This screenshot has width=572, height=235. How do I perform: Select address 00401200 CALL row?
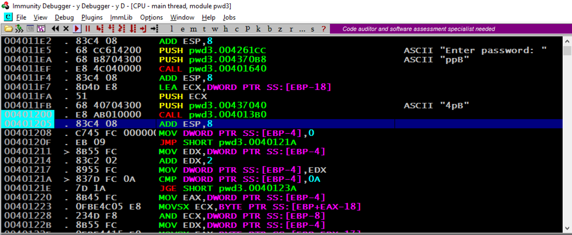pos(283,115)
